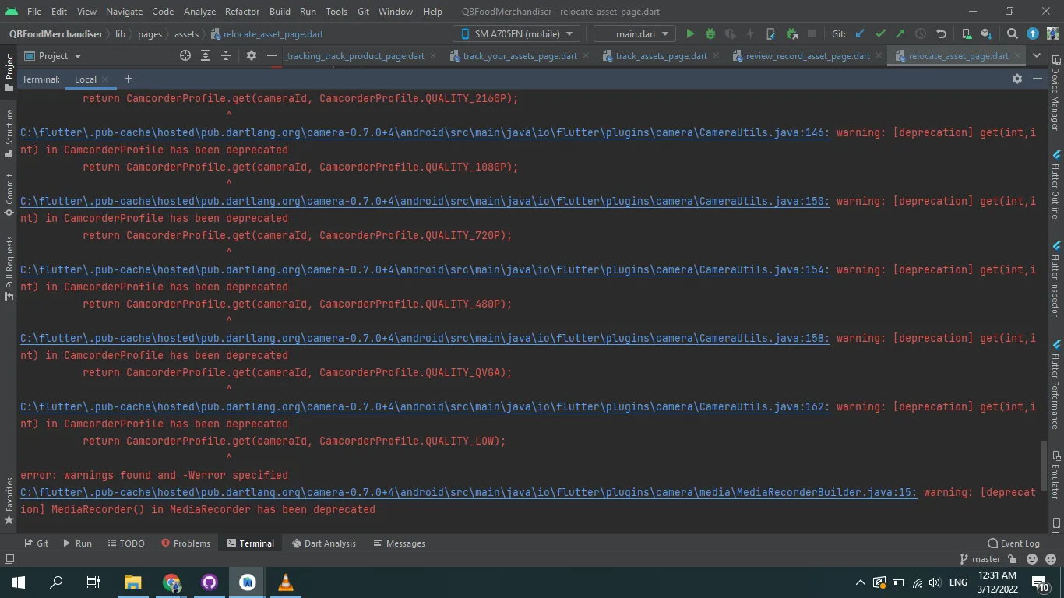The height and width of the screenshot is (598, 1064).
Task: Open the Flutter Outline side panel
Action: [1055, 185]
